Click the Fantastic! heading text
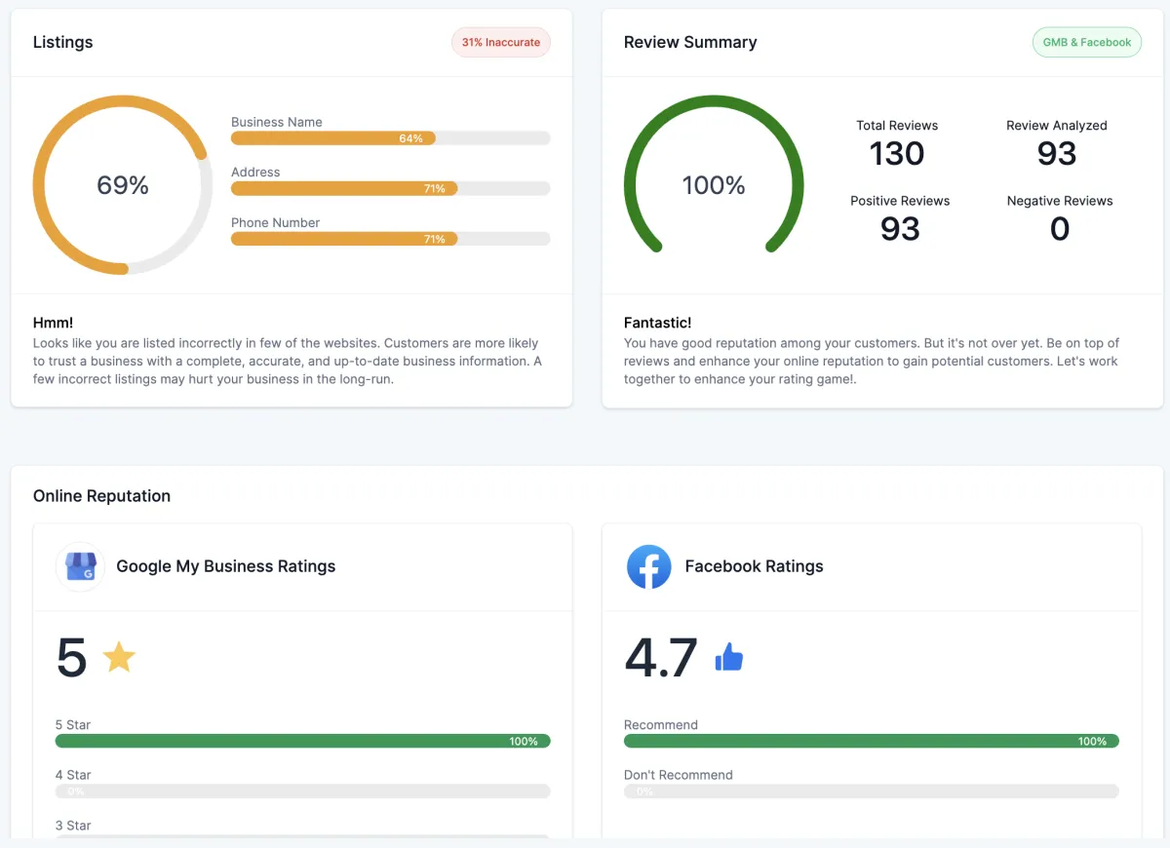The height and width of the screenshot is (848, 1170). click(658, 323)
